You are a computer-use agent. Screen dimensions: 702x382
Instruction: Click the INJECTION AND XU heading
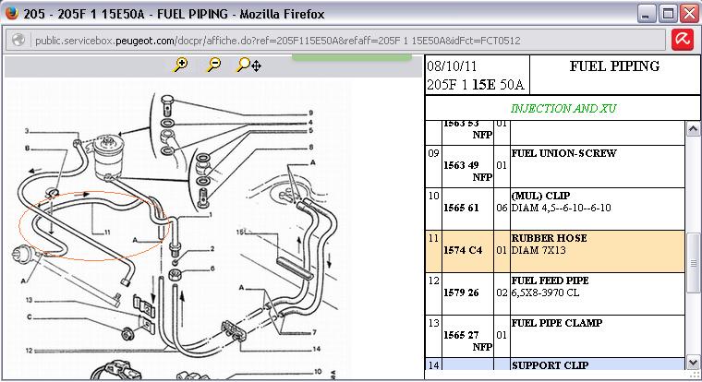pos(563,109)
